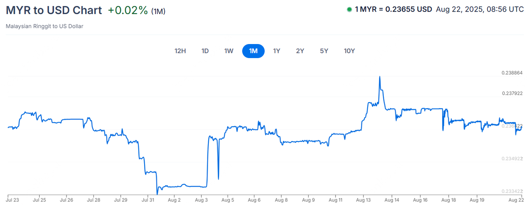
Task: Click the Aug 22, 2025 timestamp
Action: [x=480, y=9]
